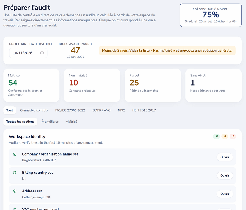This screenshot has width=246, height=210.
Task: Click the Workspace identity section heading
Action: 27,136
